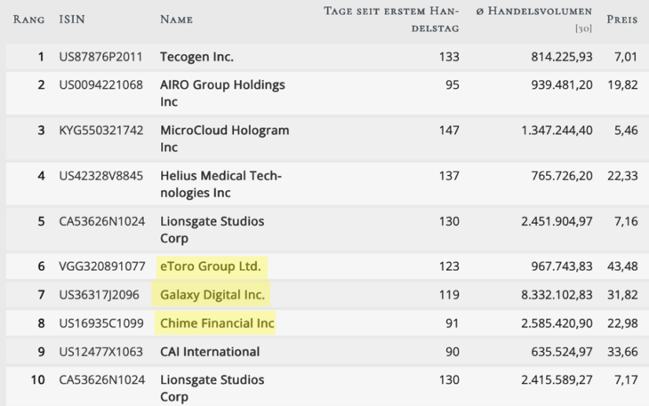The width and height of the screenshot is (649, 406).
Task: Click the volume value 814.225,93
Action: (x=562, y=57)
